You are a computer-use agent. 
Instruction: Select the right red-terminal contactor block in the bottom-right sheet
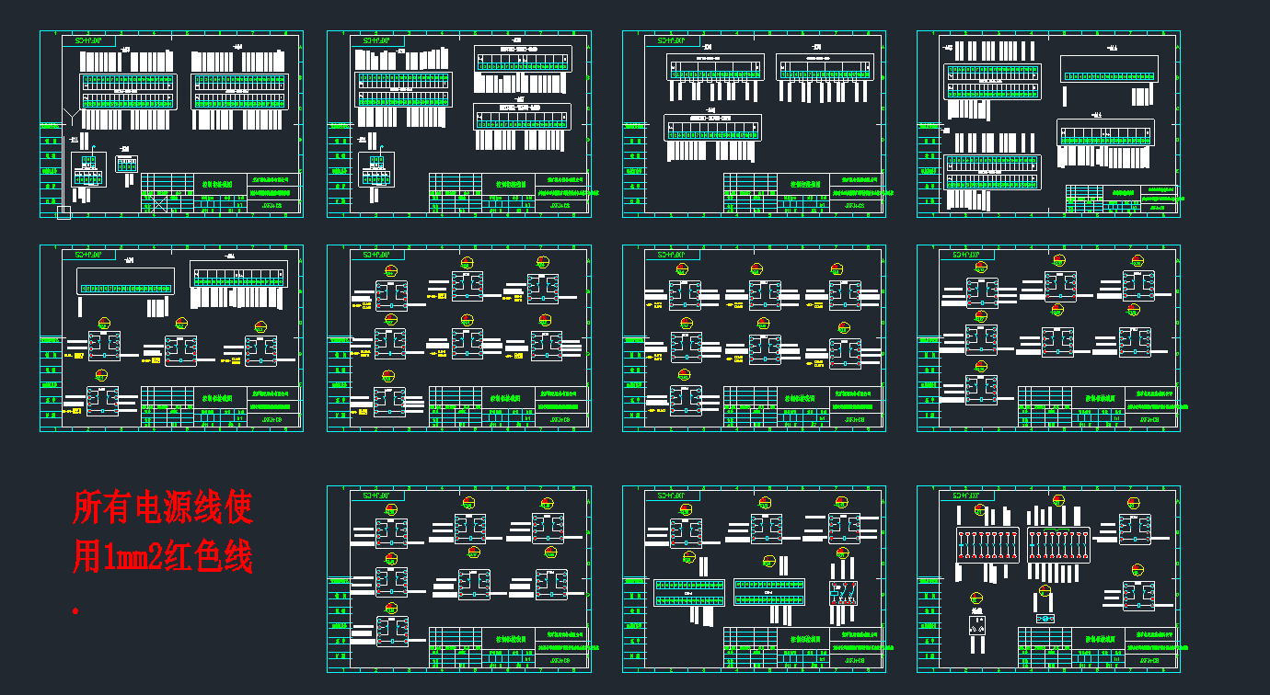(1057, 544)
